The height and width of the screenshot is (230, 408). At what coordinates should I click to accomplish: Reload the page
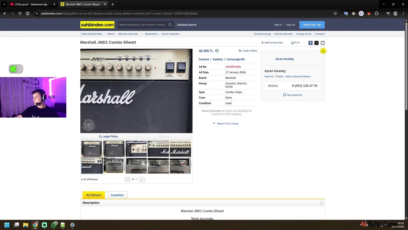[x=20, y=13]
